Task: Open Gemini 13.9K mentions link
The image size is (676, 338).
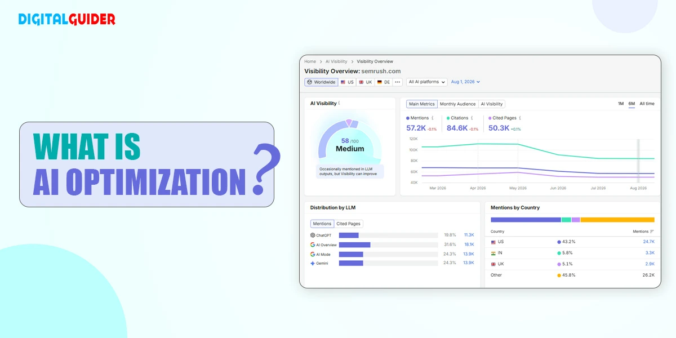Action: click(469, 263)
